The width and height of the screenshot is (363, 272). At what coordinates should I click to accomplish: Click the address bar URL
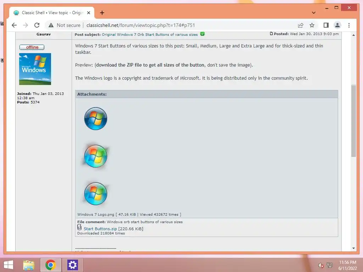tap(140, 25)
